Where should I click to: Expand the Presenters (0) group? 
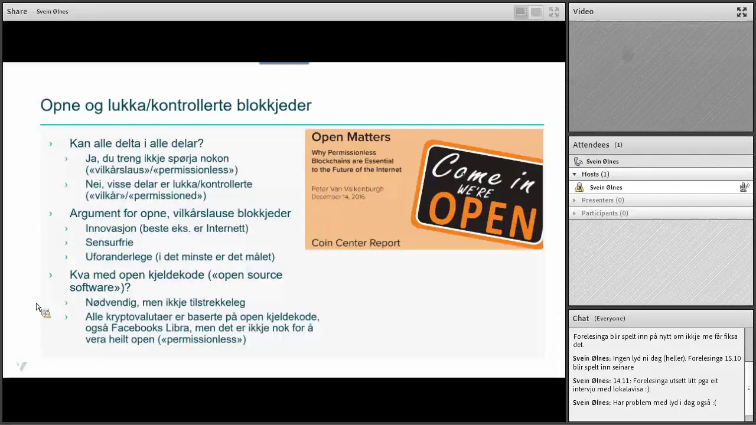(575, 200)
